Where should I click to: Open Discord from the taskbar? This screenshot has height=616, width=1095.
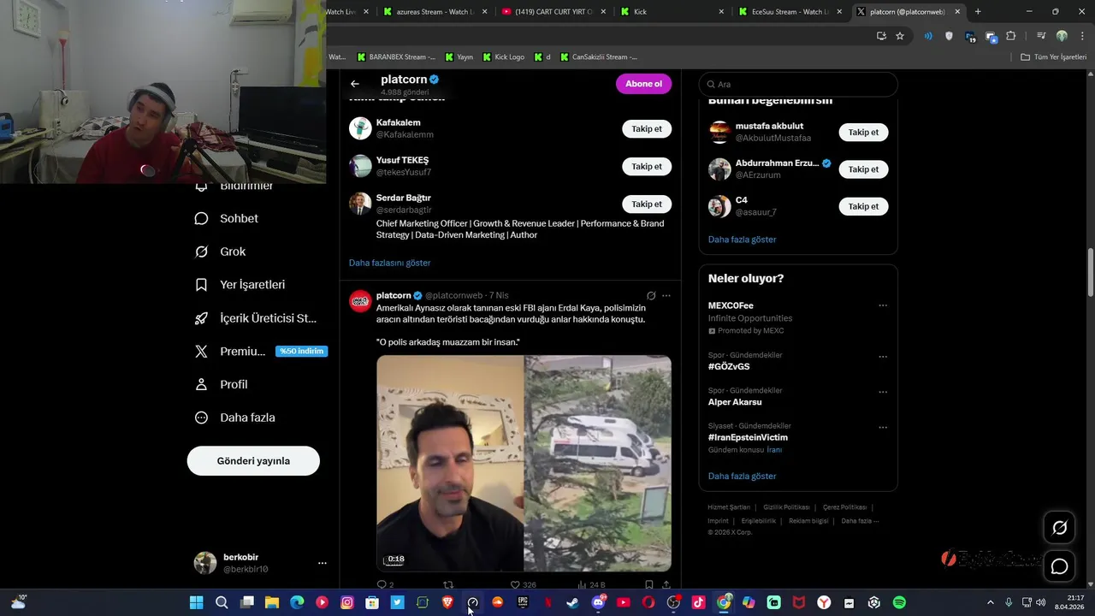pyautogui.click(x=598, y=602)
